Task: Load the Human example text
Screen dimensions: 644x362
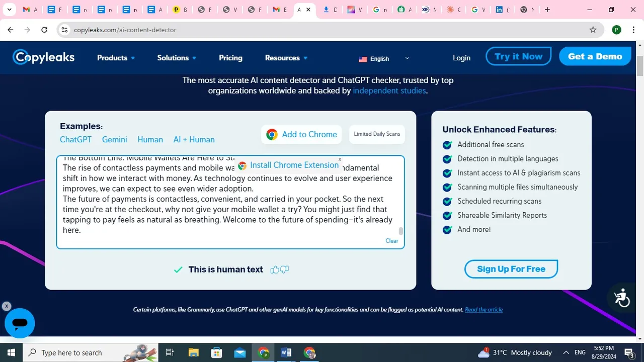Action: tap(150, 140)
